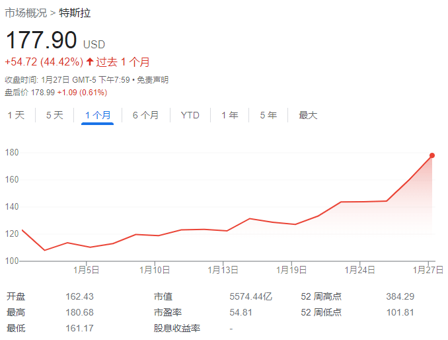
Task: Click the 市盈率 label
Action: tap(168, 312)
